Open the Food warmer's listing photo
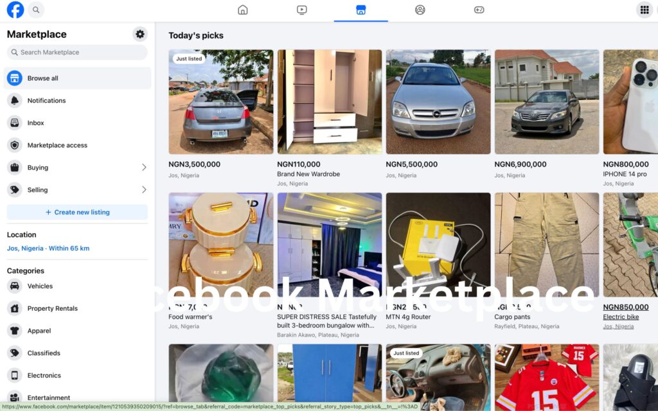Viewport: 658px width, 411px height. point(221,245)
